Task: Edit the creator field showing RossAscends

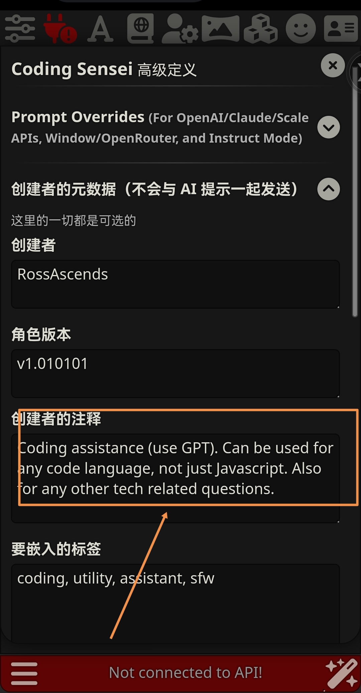Action: (x=175, y=284)
